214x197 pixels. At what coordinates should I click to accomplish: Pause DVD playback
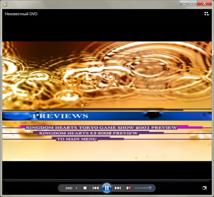[107, 188]
